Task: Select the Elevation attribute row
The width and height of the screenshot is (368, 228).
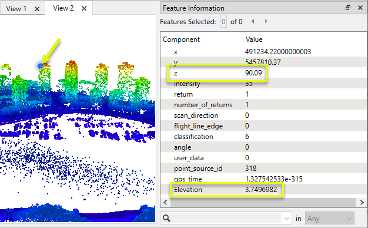Action: click(x=263, y=190)
